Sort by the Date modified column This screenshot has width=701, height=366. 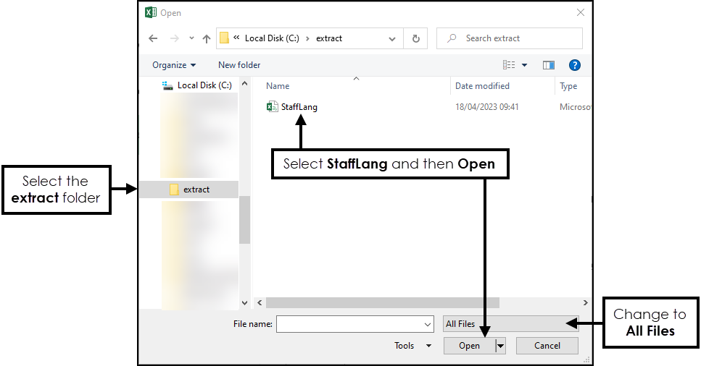pyautogui.click(x=482, y=86)
